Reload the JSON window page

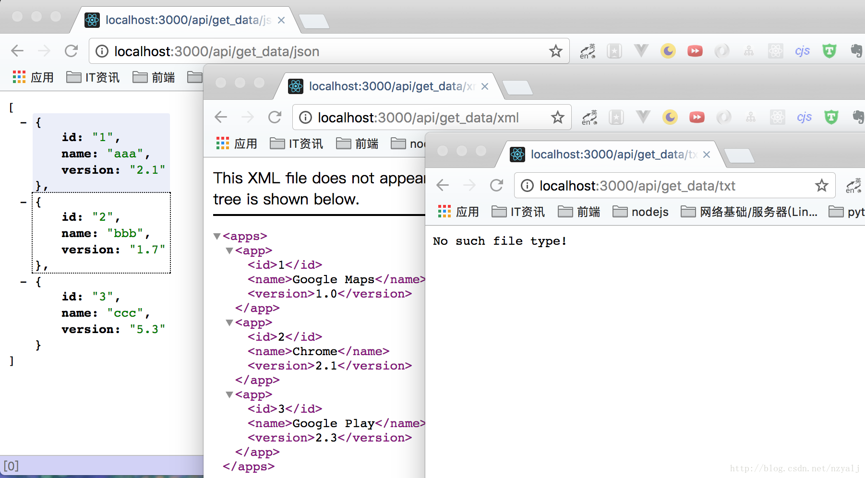pos(71,51)
